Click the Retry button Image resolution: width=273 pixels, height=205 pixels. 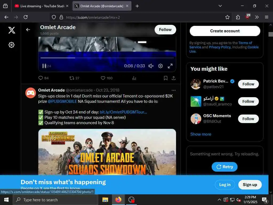coord(224,167)
